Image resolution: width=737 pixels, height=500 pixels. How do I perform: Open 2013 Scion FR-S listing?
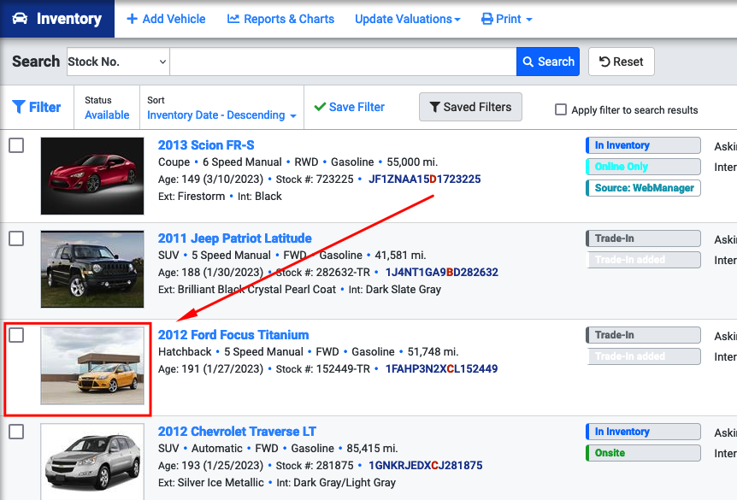click(x=206, y=145)
